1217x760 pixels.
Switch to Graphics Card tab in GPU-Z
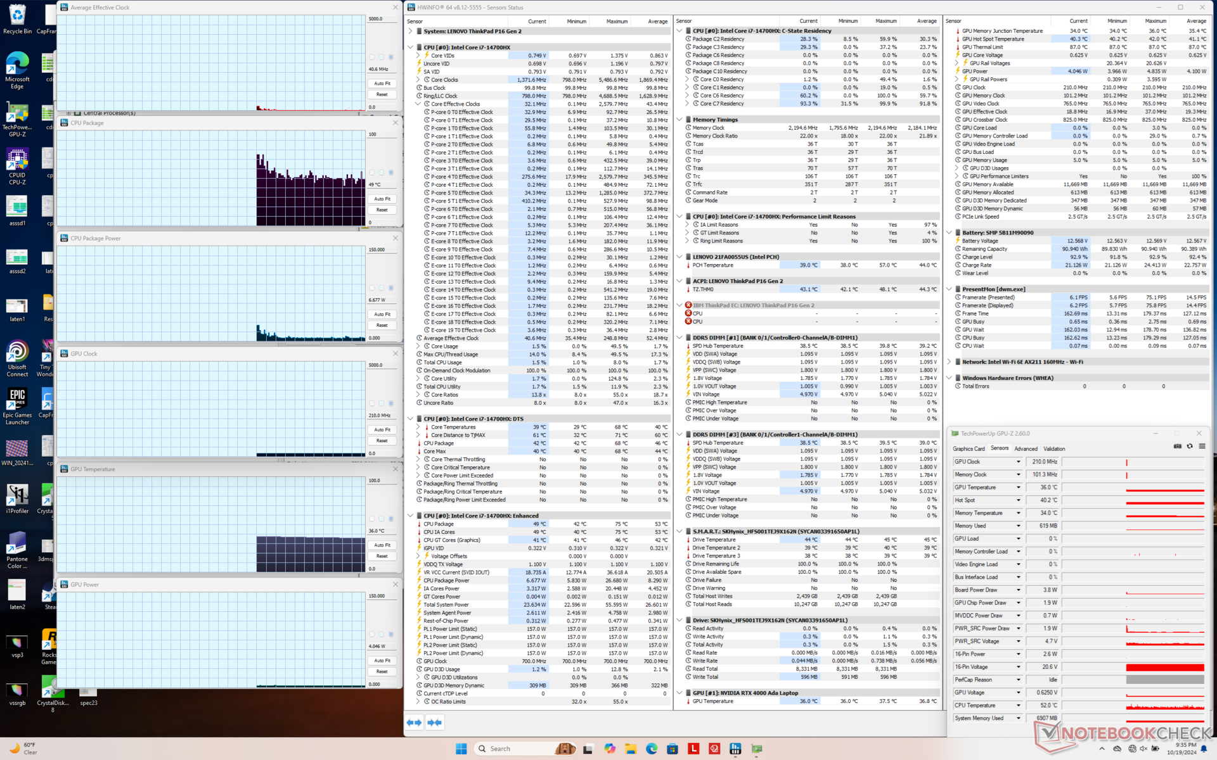[969, 449]
